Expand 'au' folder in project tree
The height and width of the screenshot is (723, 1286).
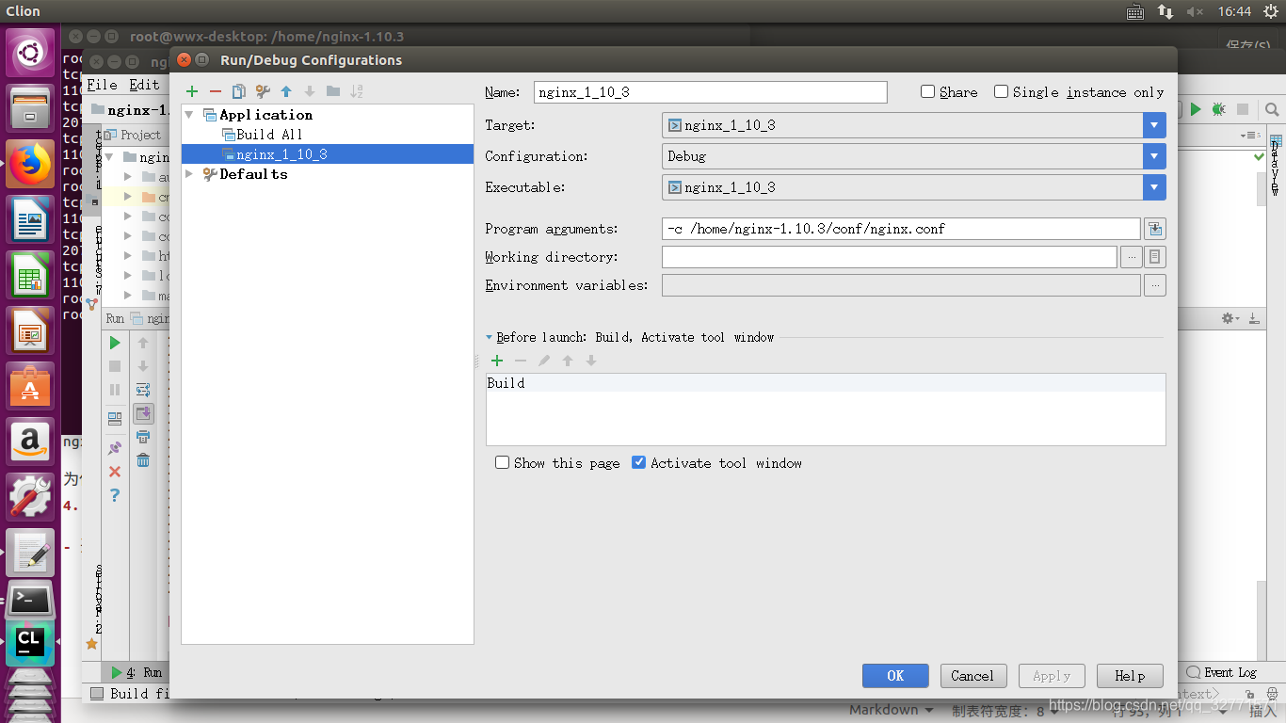click(x=128, y=177)
